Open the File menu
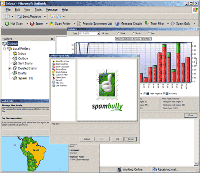This screenshot has width=200, height=173. click(8, 10)
